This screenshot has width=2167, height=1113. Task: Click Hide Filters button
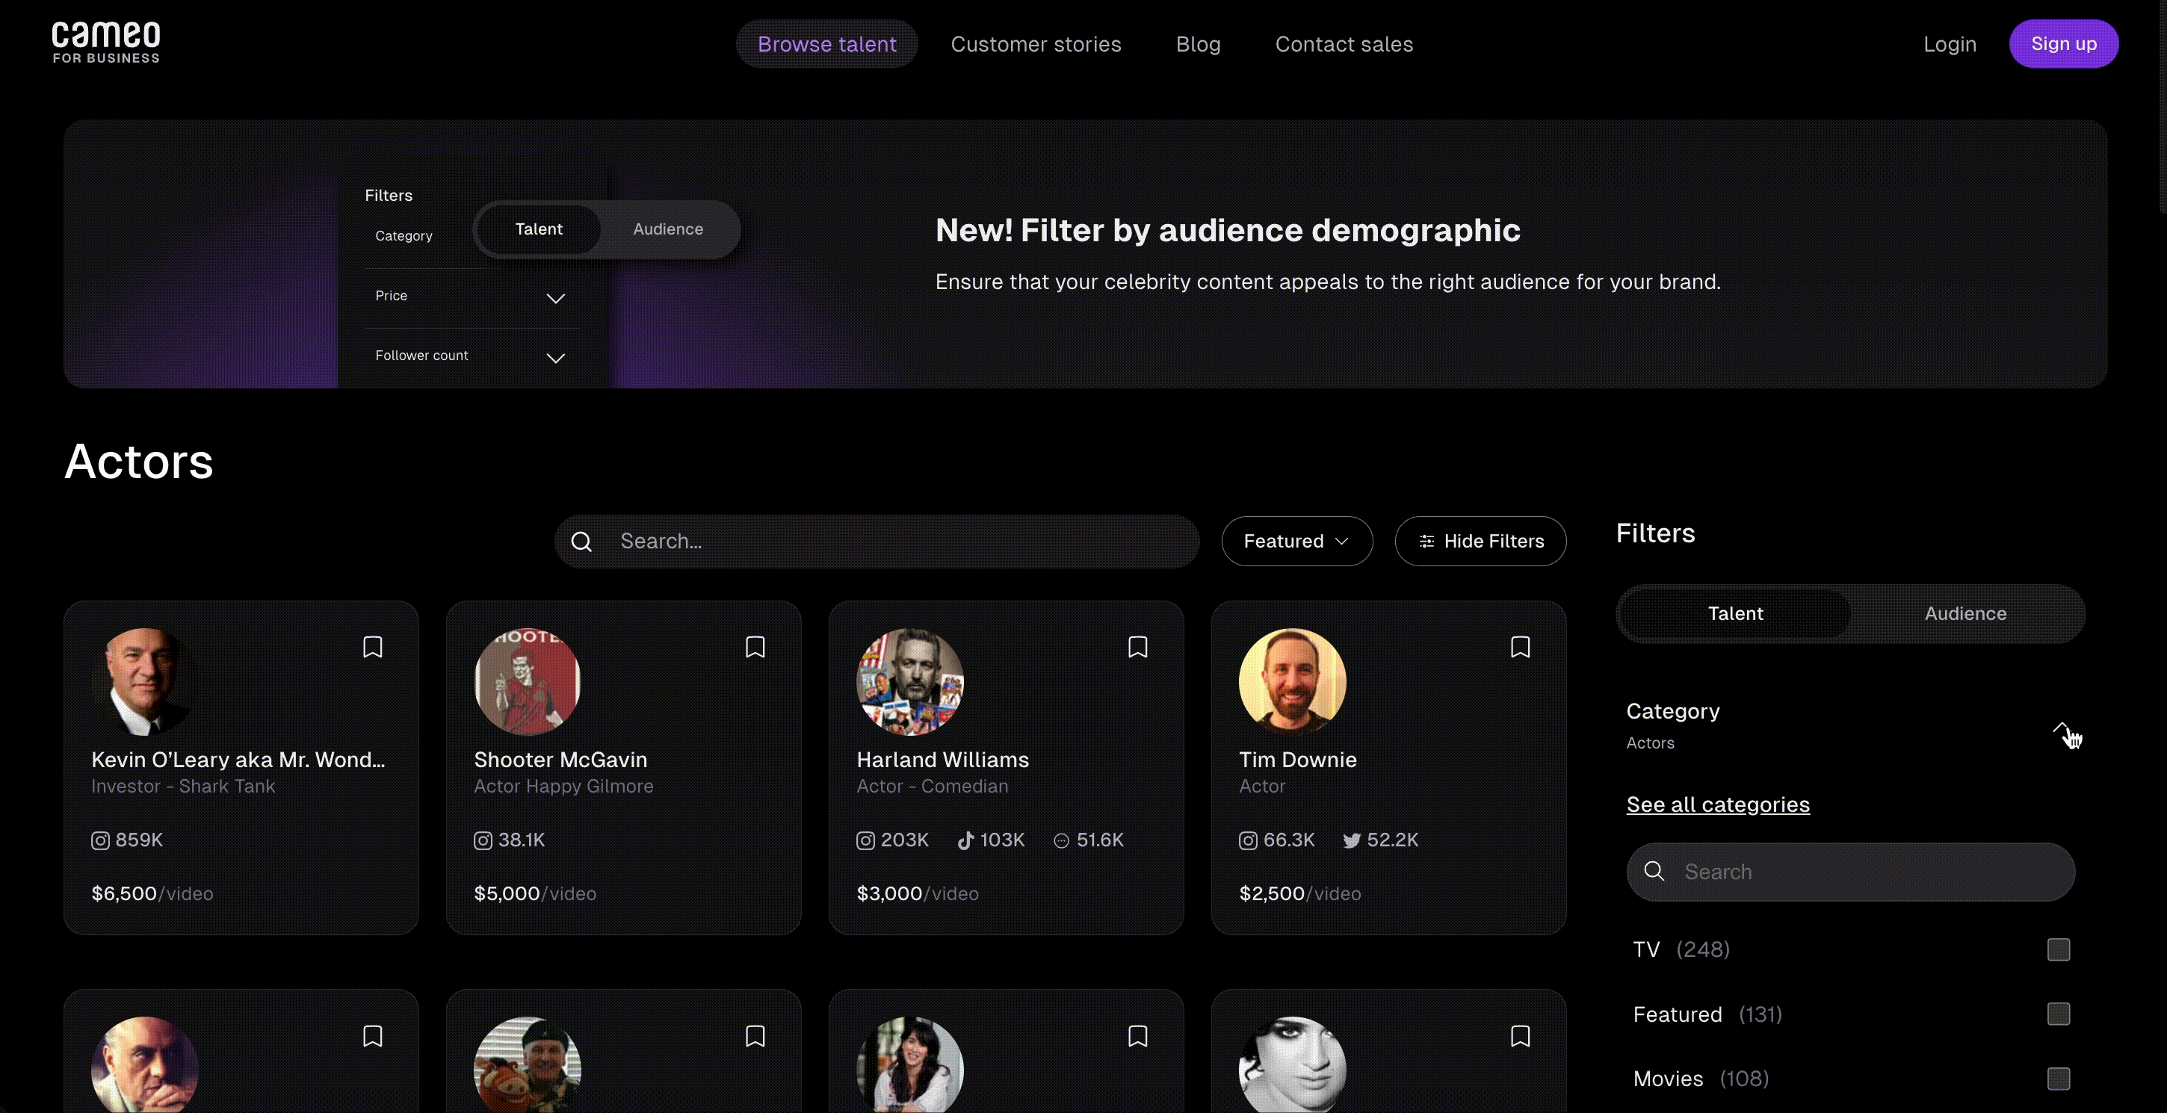click(x=1480, y=542)
